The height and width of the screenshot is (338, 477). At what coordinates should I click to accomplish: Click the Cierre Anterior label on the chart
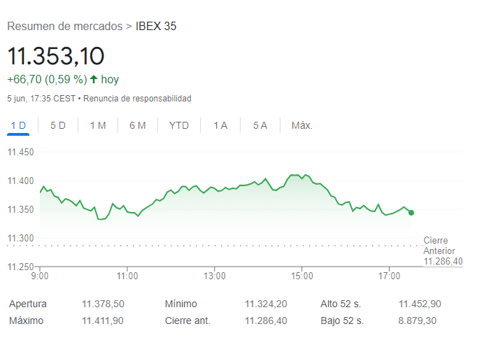coord(439,246)
